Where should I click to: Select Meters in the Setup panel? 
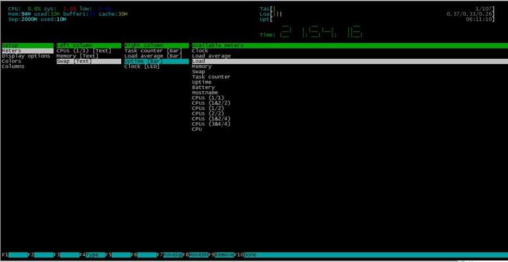point(28,51)
